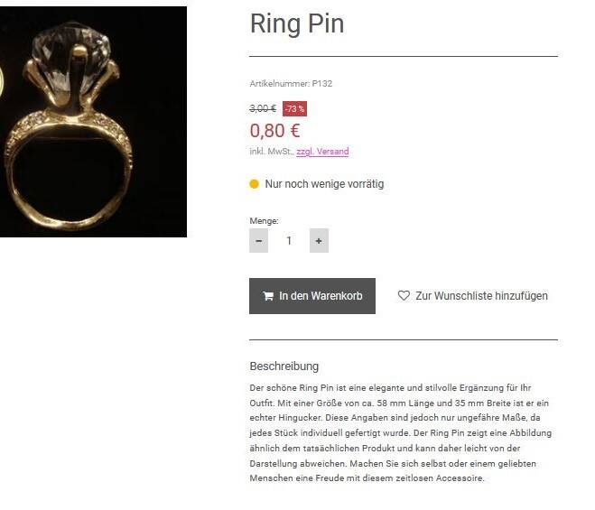Click the Ring Pin product title
This screenshot has height=510, width=595.
pos(297,24)
